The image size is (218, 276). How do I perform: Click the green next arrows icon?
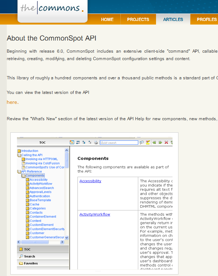(160, 142)
